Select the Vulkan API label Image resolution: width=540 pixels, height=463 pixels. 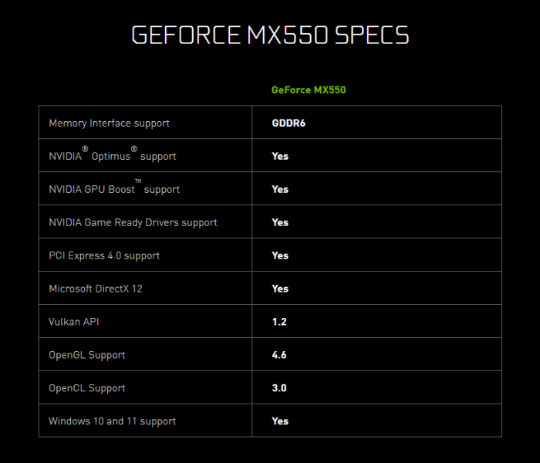[x=74, y=322]
